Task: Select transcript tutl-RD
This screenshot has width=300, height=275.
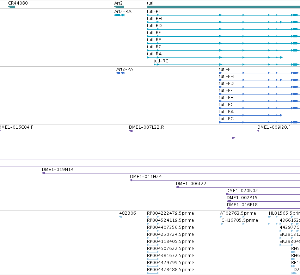Action: point(154,26)
